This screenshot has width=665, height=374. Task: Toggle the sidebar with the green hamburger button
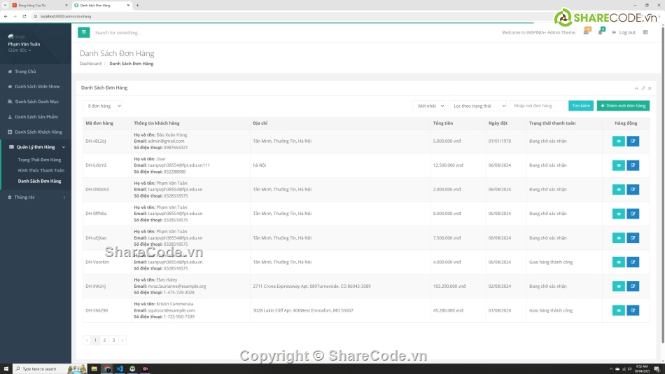(83, 32)
